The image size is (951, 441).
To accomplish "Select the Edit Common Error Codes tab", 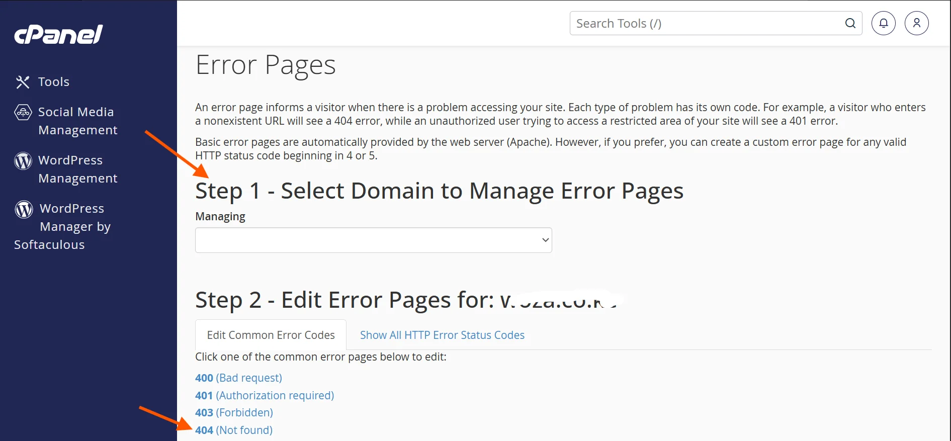I will point(271,335).
